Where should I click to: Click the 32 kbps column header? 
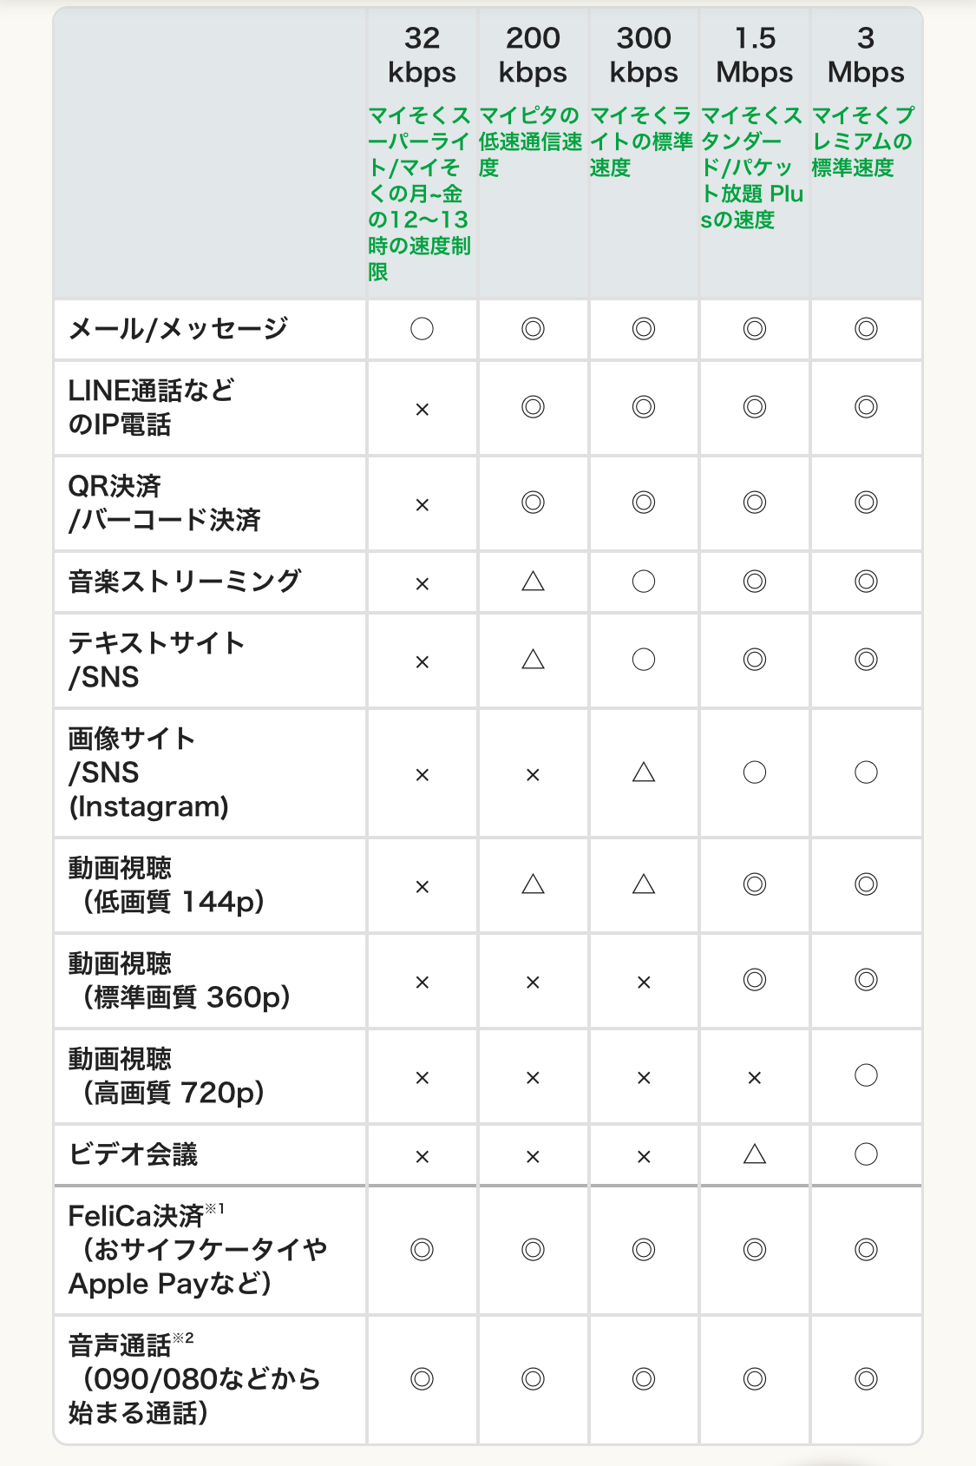click(x=422, y=55)
